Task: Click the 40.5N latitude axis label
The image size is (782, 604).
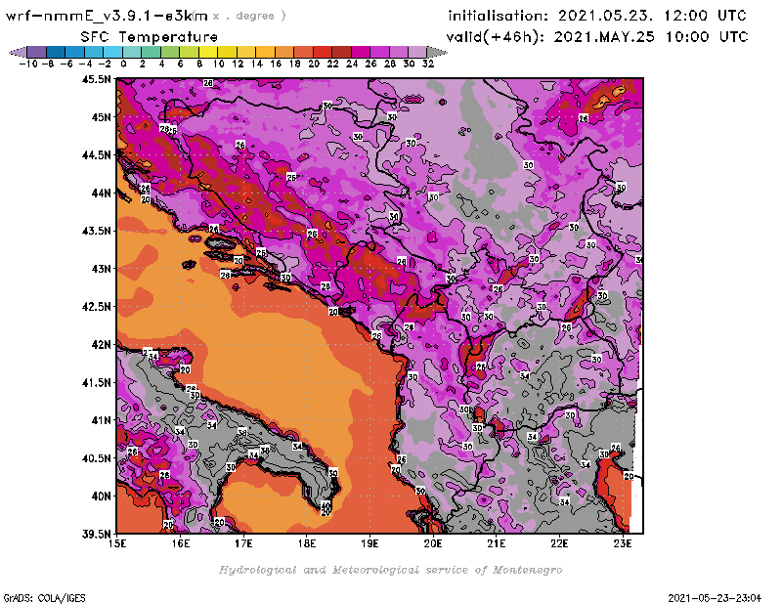Action: coord(96,458)
